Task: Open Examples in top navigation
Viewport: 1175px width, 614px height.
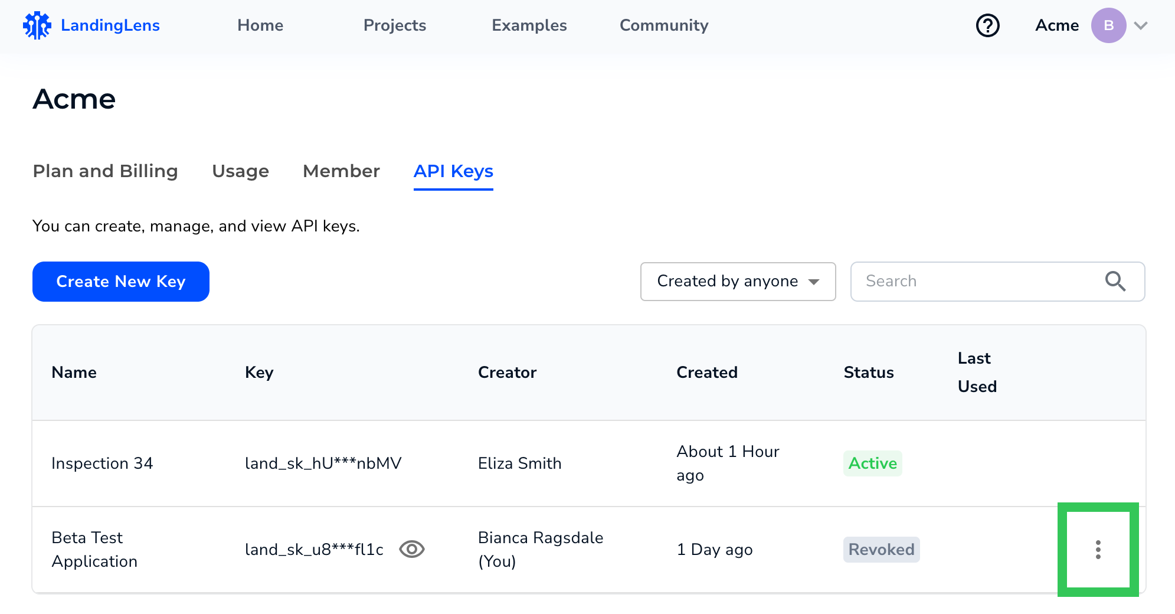Action: pyautogui.click(x=529, y=25)
